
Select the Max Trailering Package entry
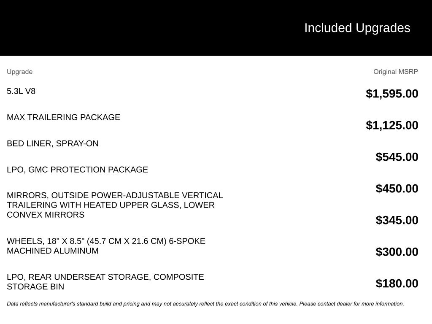pos(63,117)
